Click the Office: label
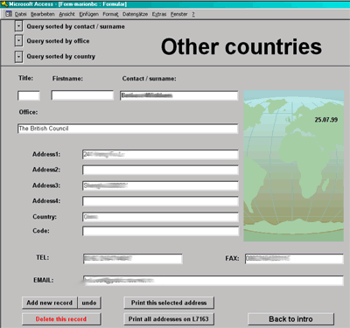This screenshot has height=328, width=350. (x=28, y=112)
